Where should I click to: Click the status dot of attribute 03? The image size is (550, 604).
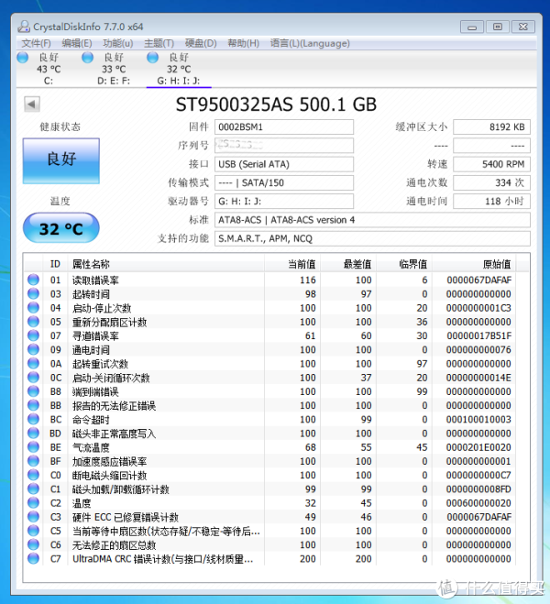pos(34,294)
